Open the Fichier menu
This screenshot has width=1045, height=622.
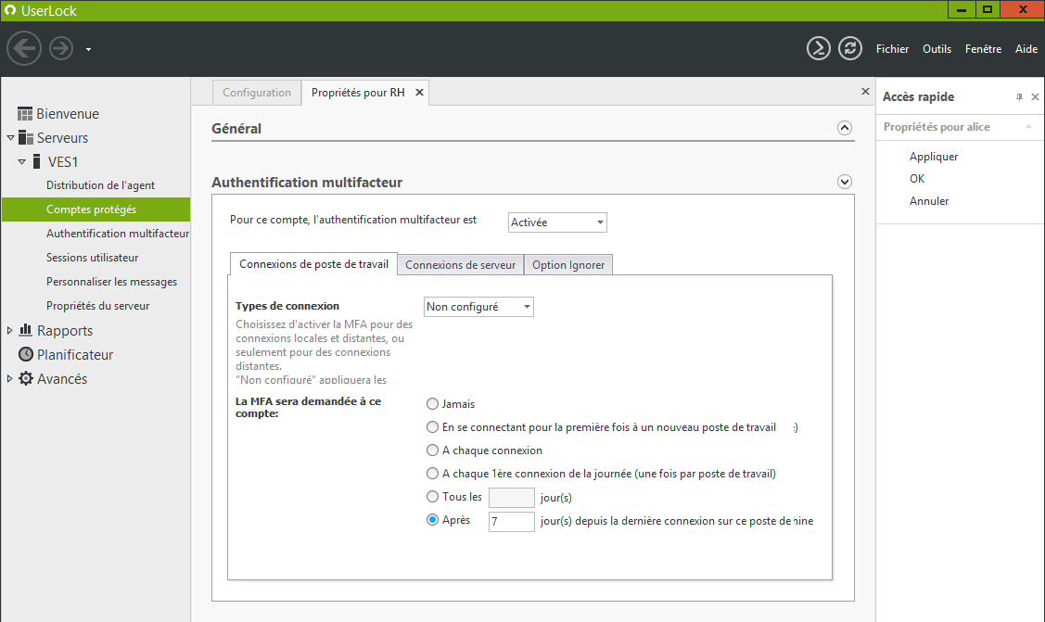click(892, 48)
